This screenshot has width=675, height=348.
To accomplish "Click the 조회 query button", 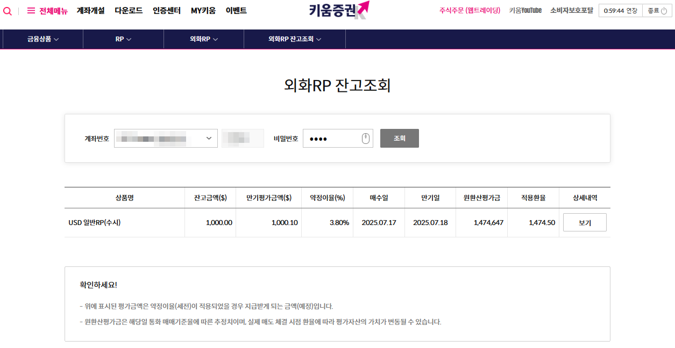I will pos(399,138).
